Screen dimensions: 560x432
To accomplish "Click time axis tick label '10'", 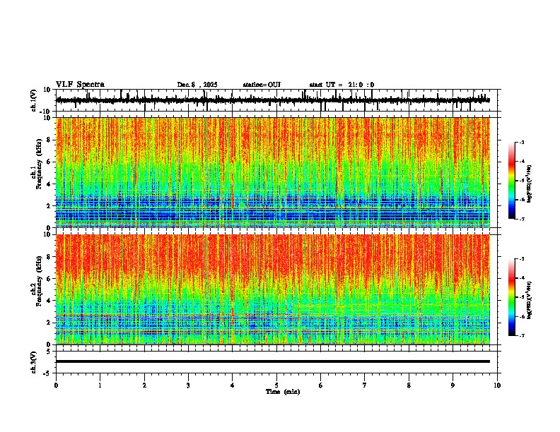I will [x=497, y=385].
